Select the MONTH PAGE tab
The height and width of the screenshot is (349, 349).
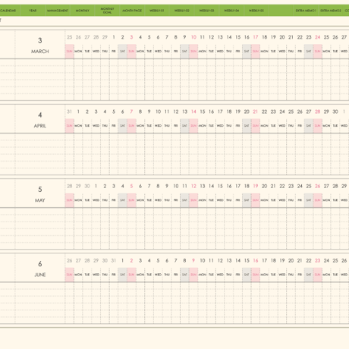(132, 11)
